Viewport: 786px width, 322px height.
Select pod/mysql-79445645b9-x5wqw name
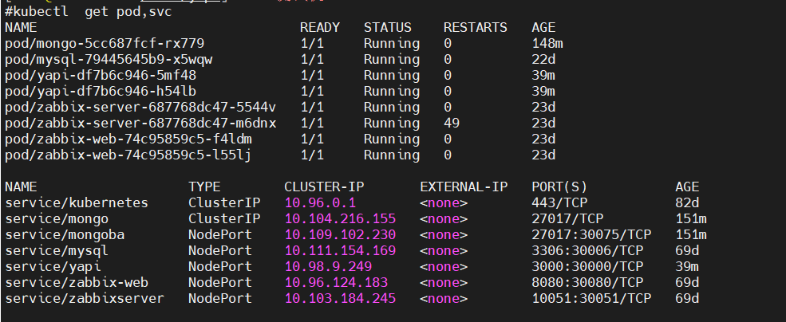click(109, 60)
